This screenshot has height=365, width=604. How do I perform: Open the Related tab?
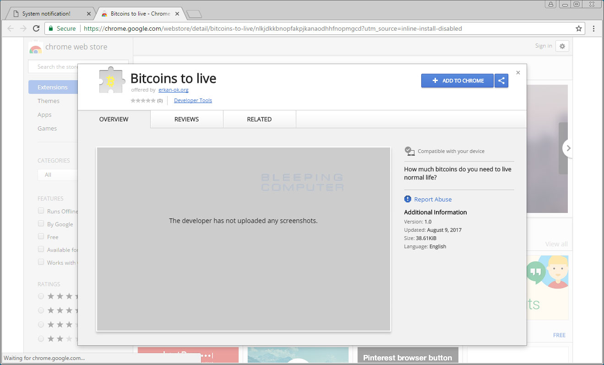pyautogui.click(x=260, y=119)
